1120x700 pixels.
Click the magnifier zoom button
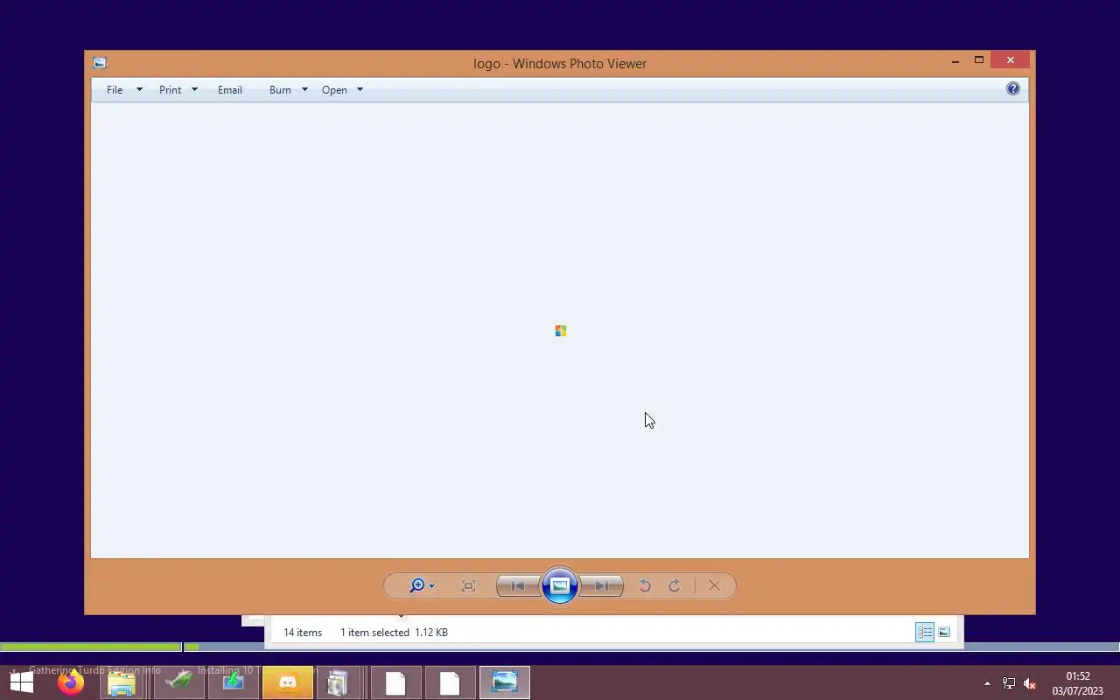tap(417, 585)
